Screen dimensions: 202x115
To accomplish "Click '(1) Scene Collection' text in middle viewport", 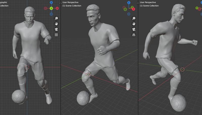I will 72,6.
